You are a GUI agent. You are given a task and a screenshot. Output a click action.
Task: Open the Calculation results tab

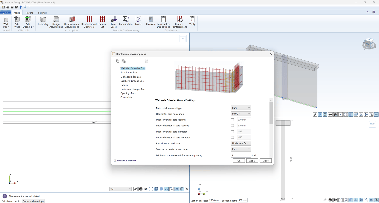click(x=11, y=201)
